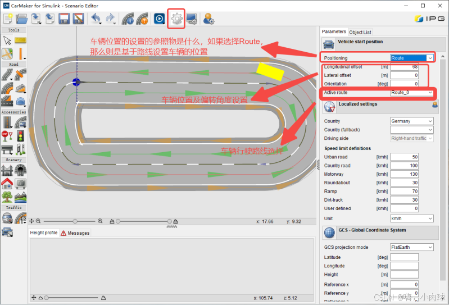Select the traffic light tool
The image size is (449, 305).
21,135
